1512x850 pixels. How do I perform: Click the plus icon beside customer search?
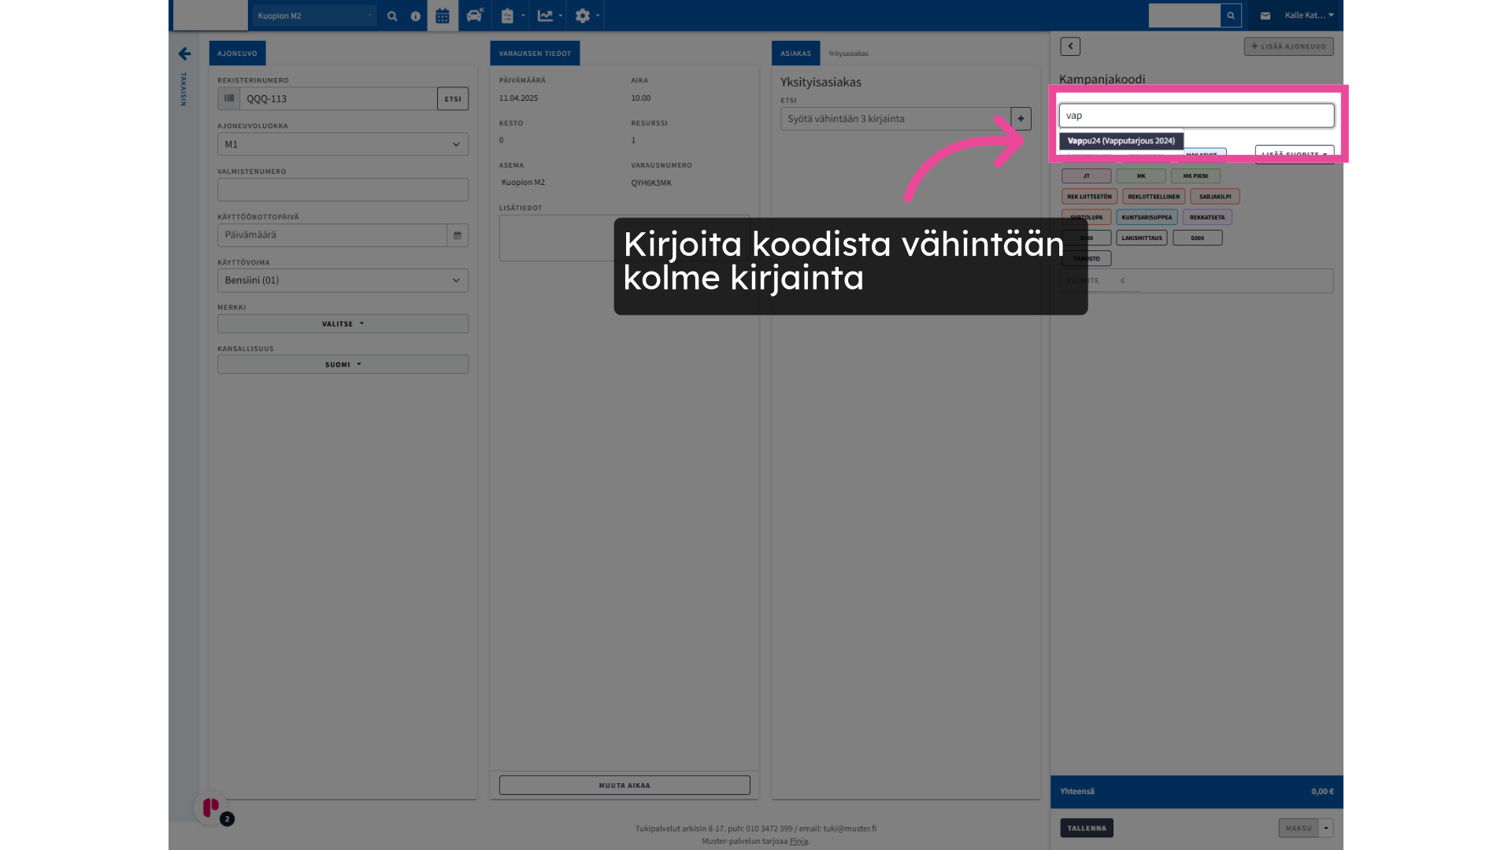[x=1021, y=119]
